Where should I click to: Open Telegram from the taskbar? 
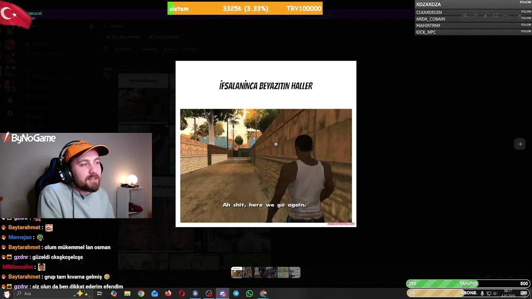[236, 294]
